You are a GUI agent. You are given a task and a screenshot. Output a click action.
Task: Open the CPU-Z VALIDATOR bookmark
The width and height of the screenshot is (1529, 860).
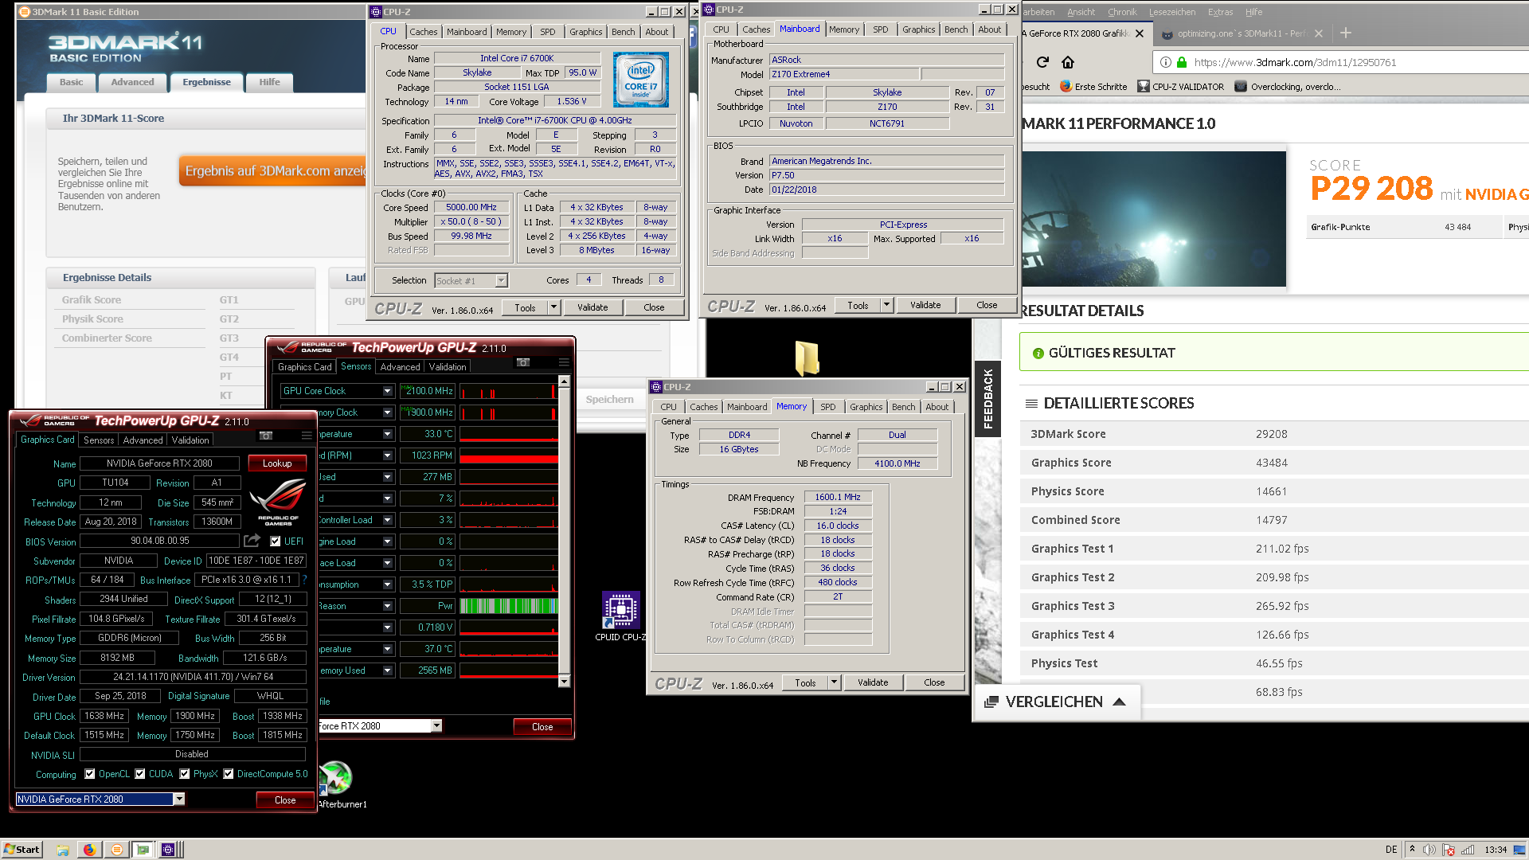[1181, 87]
